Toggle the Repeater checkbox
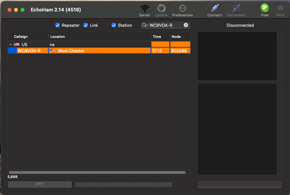Viewport: 290px width, 195px height. coord(58,25)
